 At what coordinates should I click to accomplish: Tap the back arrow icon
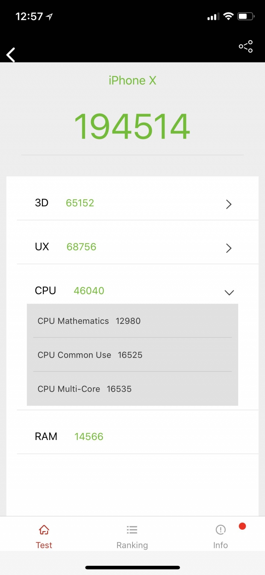tap(11, 55)
